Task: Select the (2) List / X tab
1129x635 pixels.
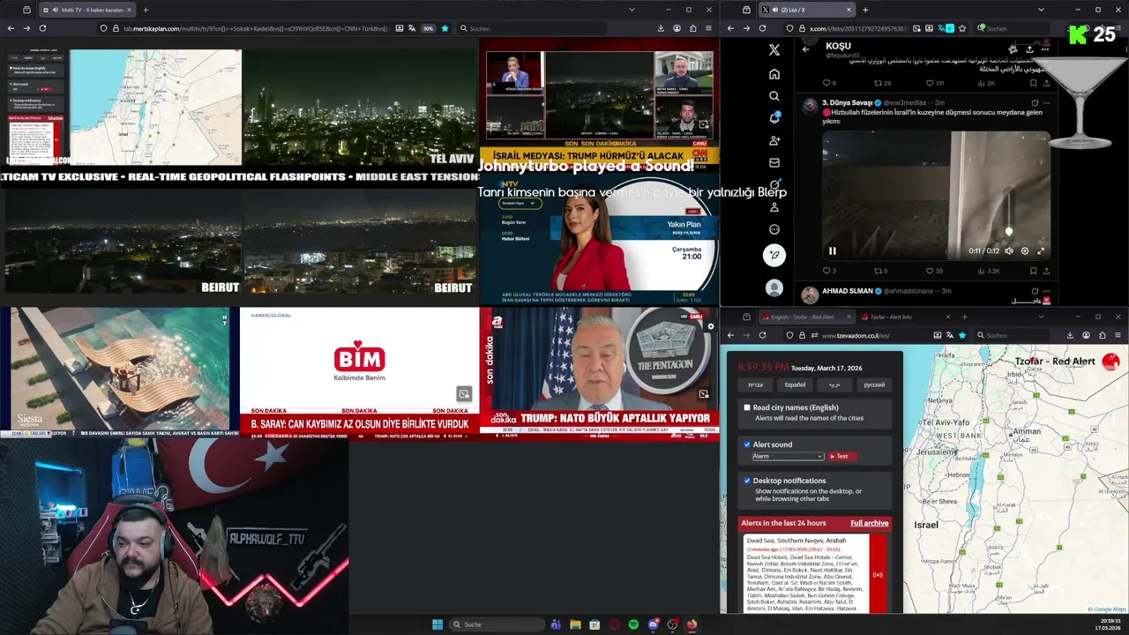Action: pos(806,10)
